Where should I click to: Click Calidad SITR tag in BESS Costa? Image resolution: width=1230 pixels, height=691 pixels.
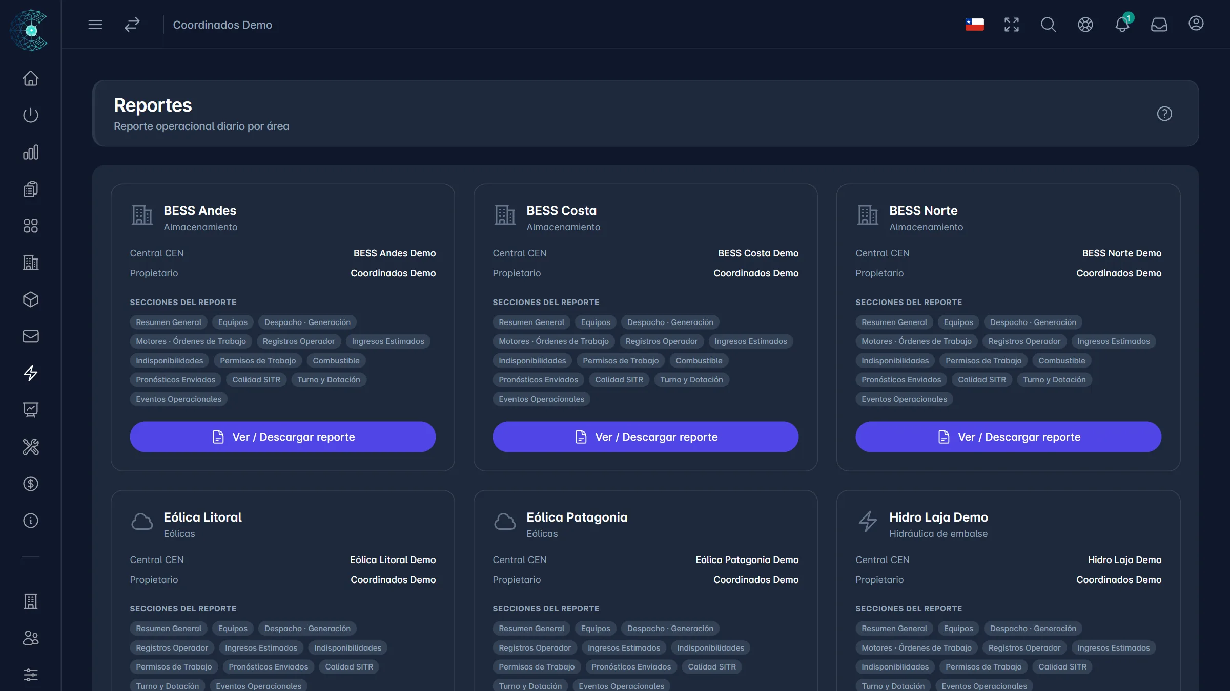tap(619, 380)
